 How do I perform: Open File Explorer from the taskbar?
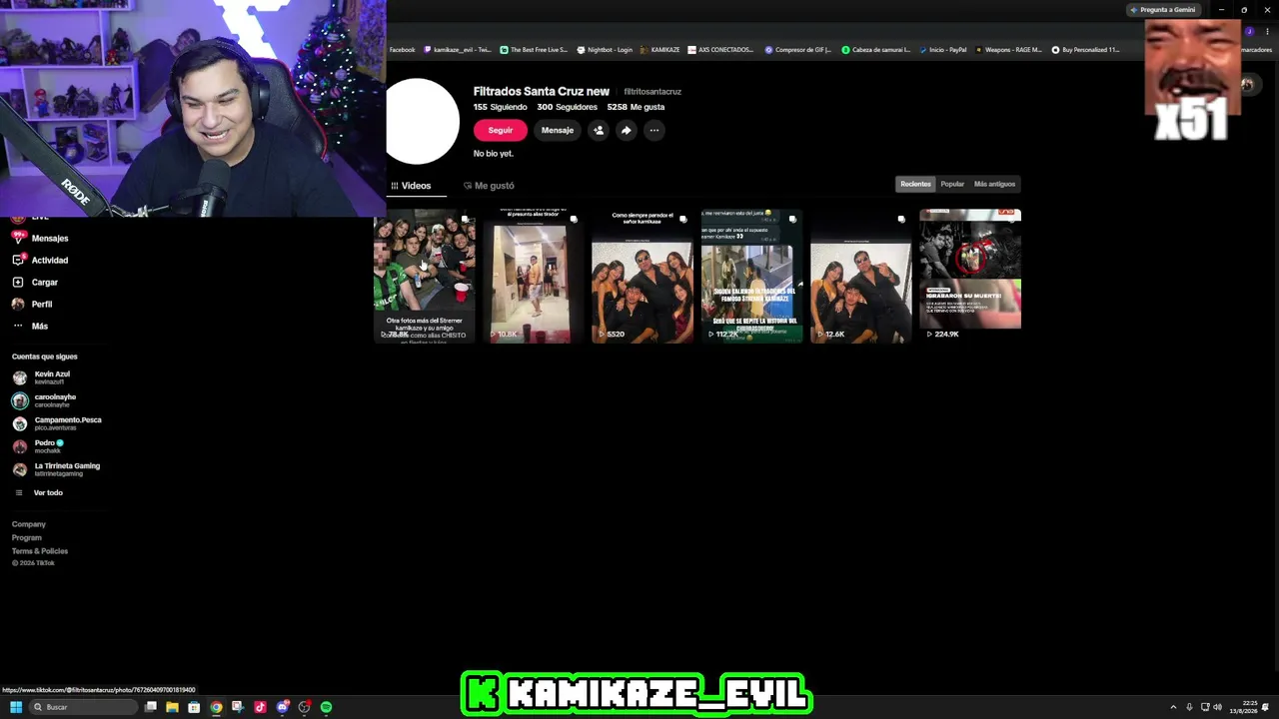pos(172,707)
